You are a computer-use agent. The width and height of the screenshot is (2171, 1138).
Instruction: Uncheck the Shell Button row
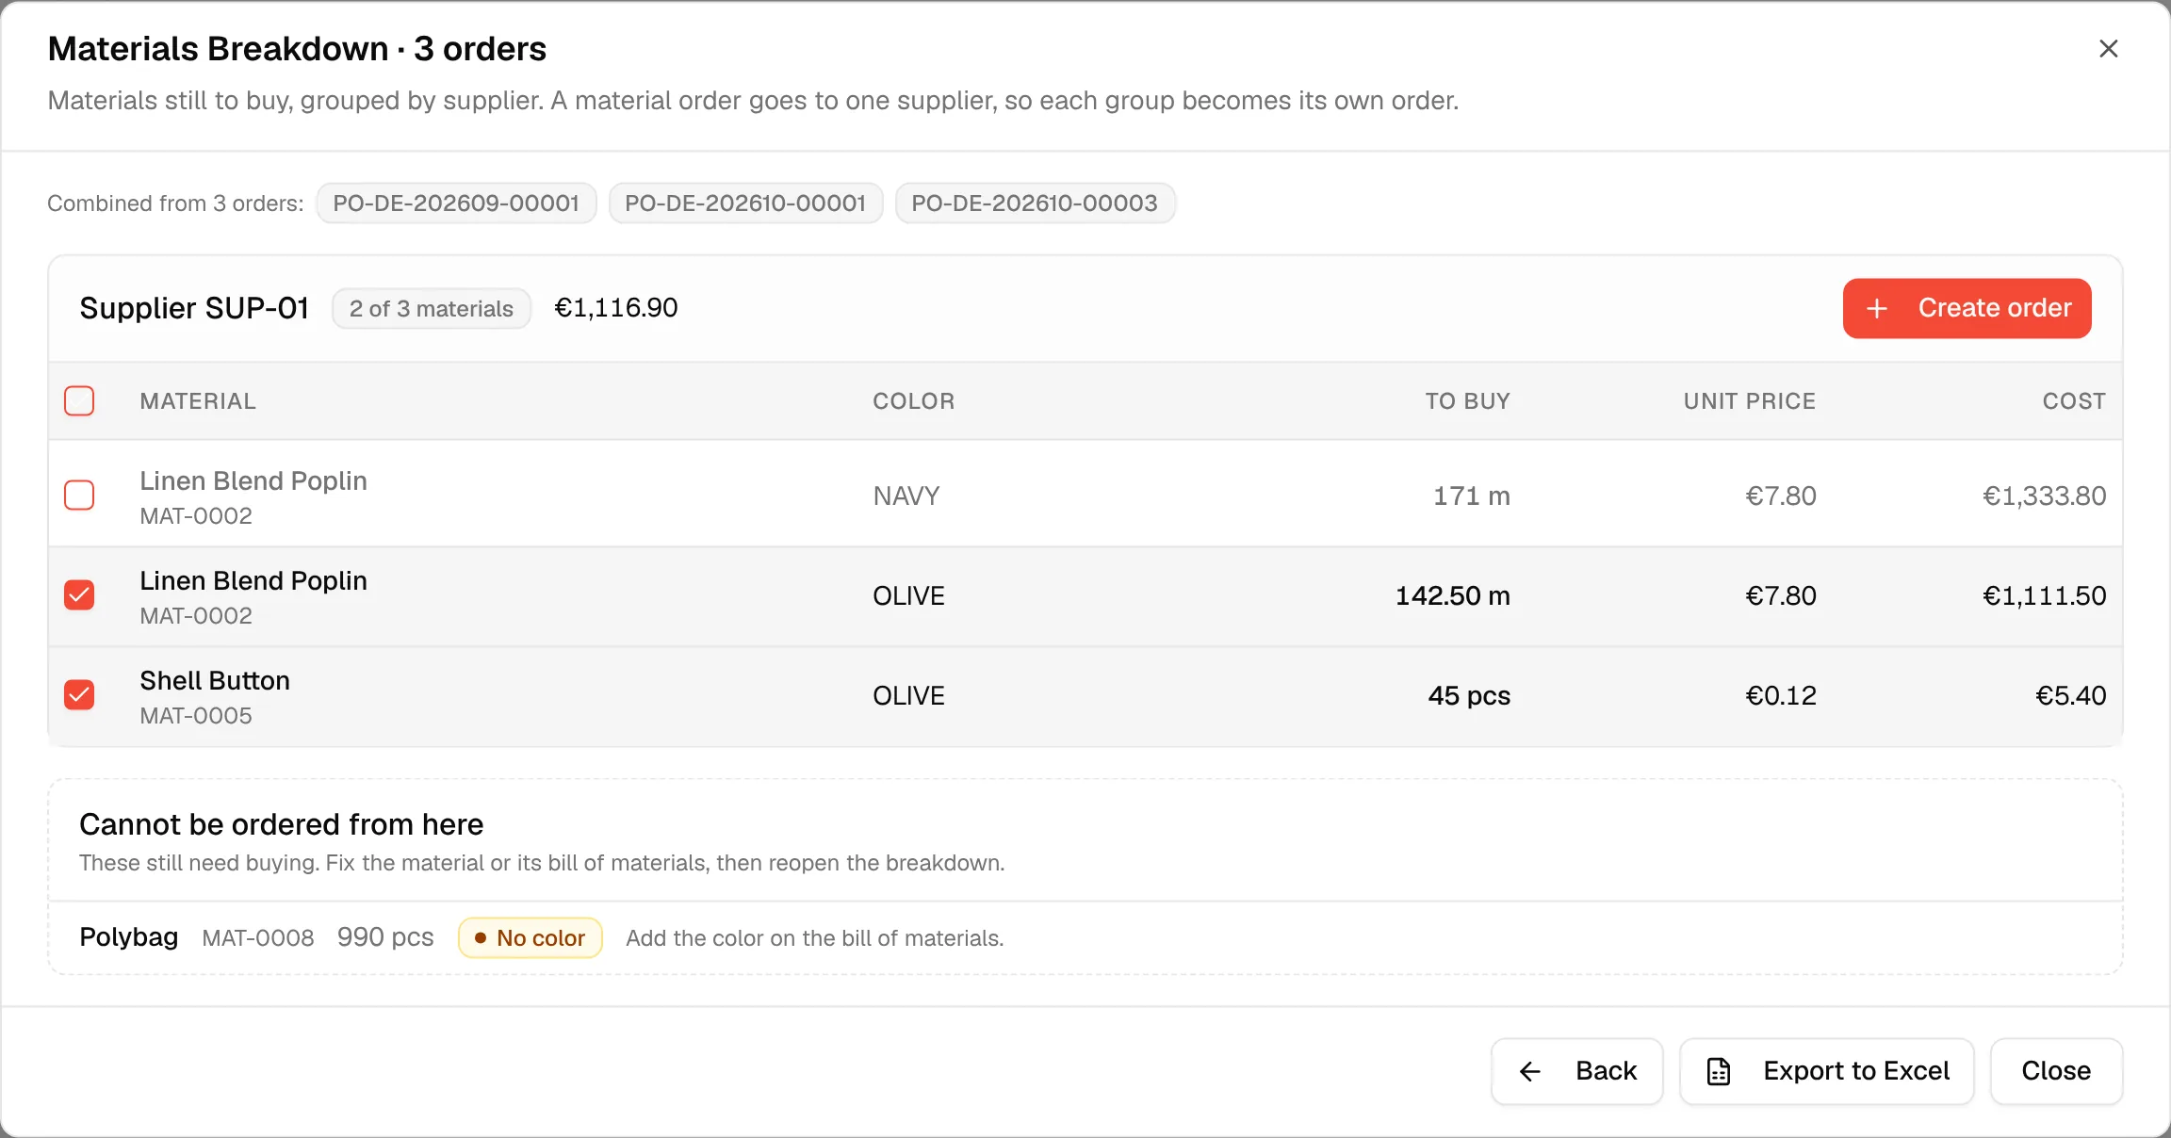pos(79,695)
